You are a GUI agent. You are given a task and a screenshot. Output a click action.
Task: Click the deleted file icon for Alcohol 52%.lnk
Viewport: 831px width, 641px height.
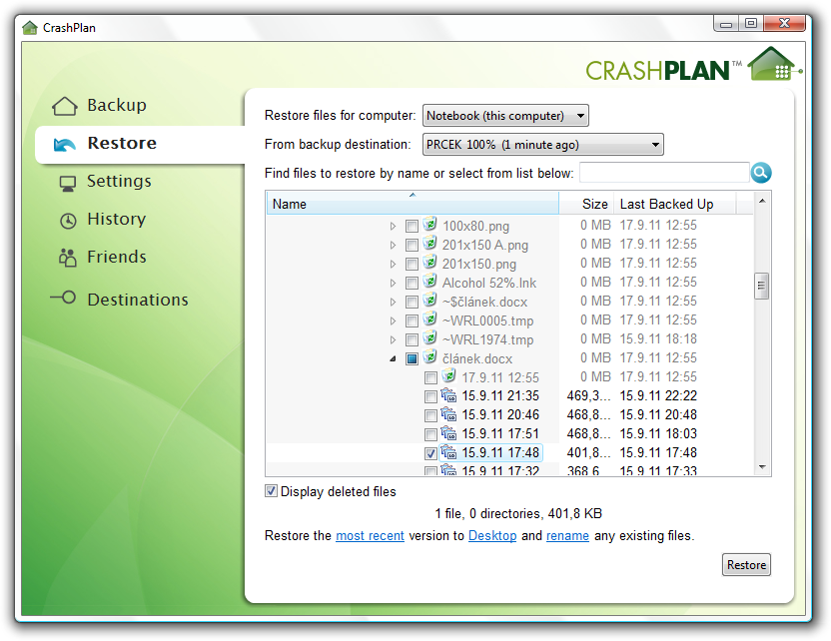[x=429, y=281]
